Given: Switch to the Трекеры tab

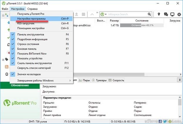Looking at the screenshot, I should (99, 80).
